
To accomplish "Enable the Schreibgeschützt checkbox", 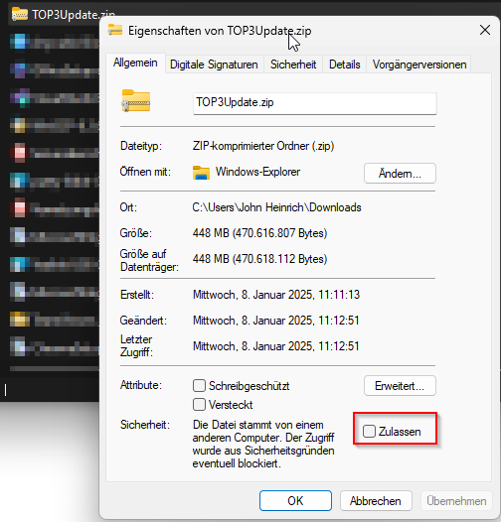I will [x=199, y=385].
